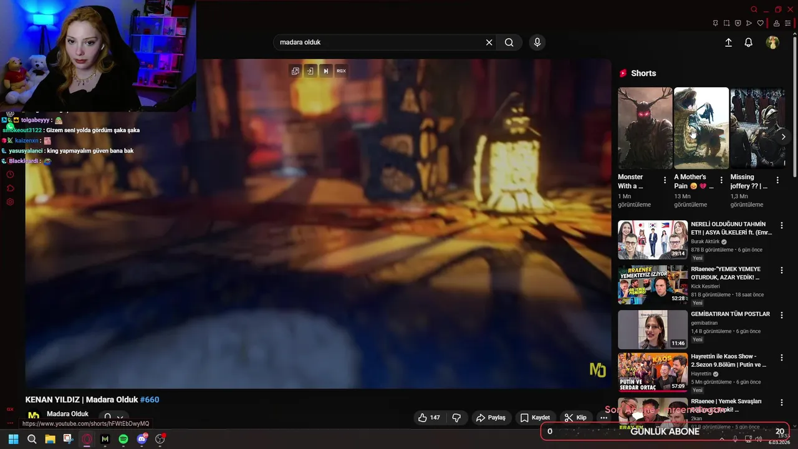Open GX Control in the sidebar
The image size is (798, 449).
tap(10, 410)
